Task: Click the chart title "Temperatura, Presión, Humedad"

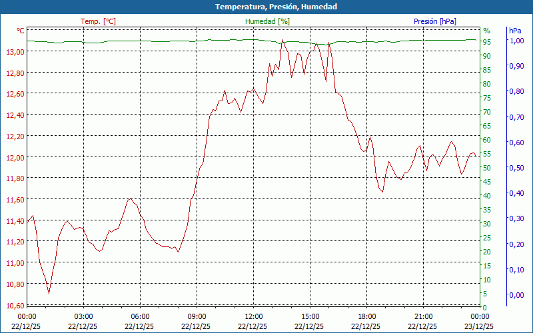Action: (266, 7)
